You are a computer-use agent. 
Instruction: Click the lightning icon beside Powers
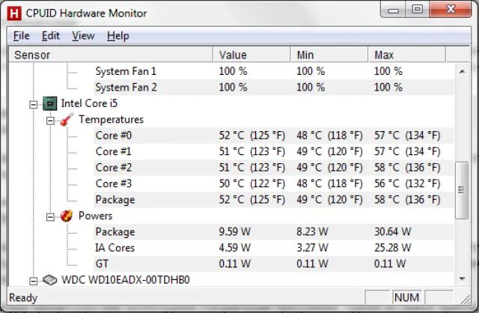point(67,216)
